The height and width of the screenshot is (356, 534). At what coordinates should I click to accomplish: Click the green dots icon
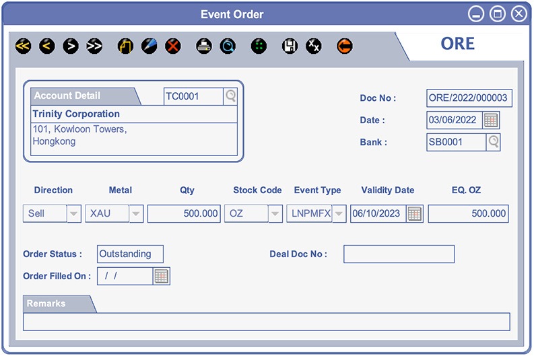pos(259,46)
